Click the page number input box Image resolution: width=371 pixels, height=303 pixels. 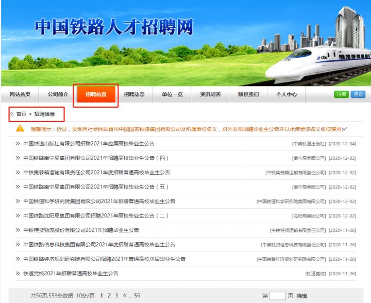click(278, 296)
